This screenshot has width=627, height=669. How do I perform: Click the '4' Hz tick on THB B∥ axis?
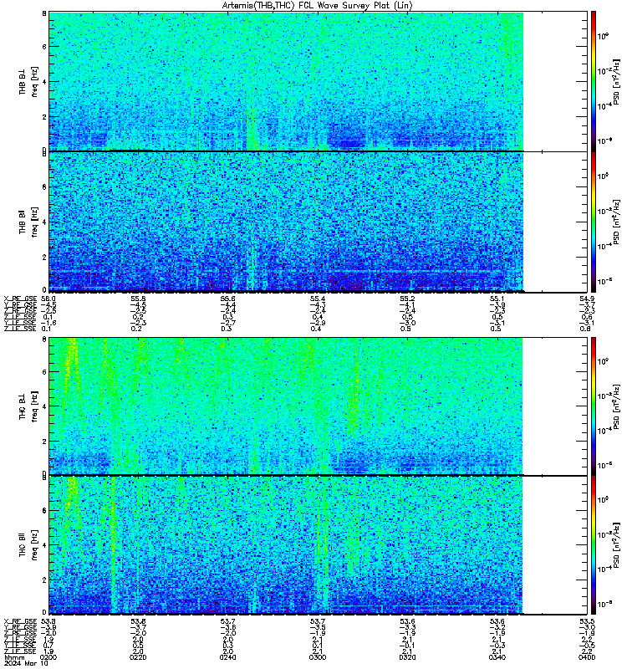tap(44, 222)
